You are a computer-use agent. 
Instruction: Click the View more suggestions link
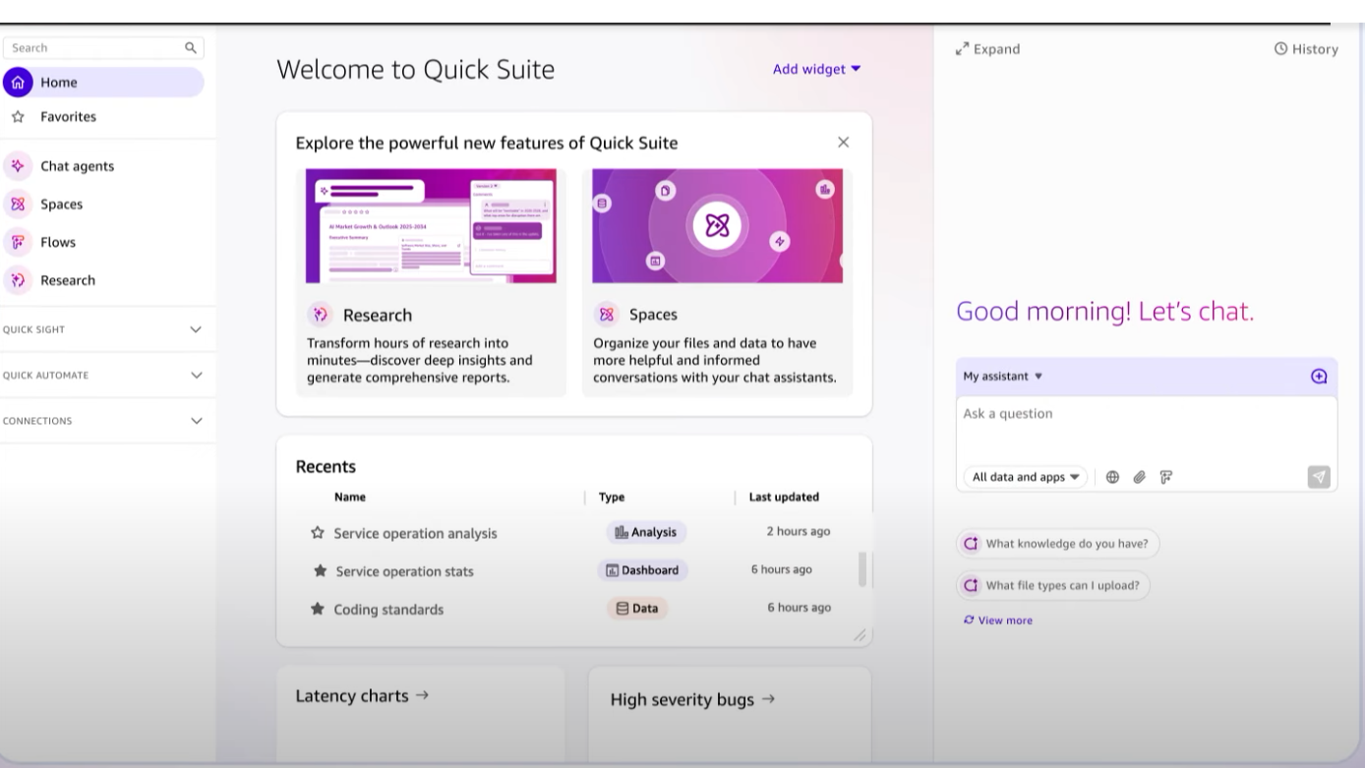[x=1004, y=620]
